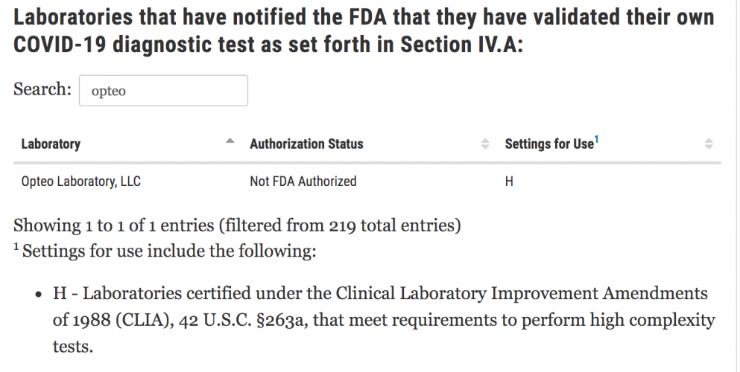Click '42 U.S.C. §263a' citation text
Image resolution: width=740 pixels, height=372 pixels.
(x=242, y=321)
